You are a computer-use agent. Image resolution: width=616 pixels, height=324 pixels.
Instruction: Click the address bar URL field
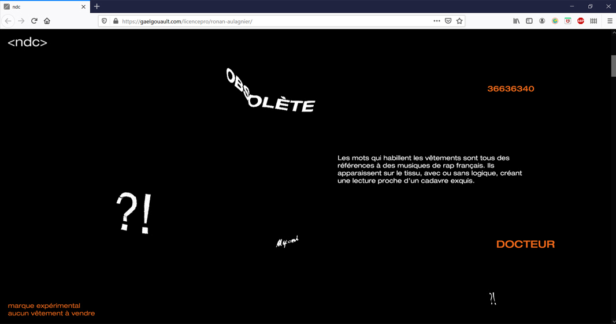(272, 21)
